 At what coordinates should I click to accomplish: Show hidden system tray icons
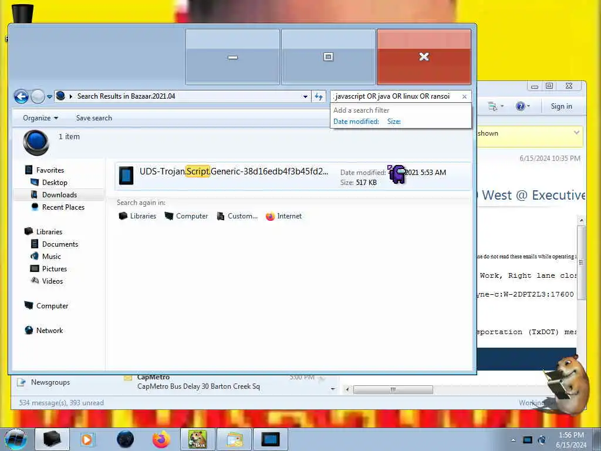(x=513, y=440)
